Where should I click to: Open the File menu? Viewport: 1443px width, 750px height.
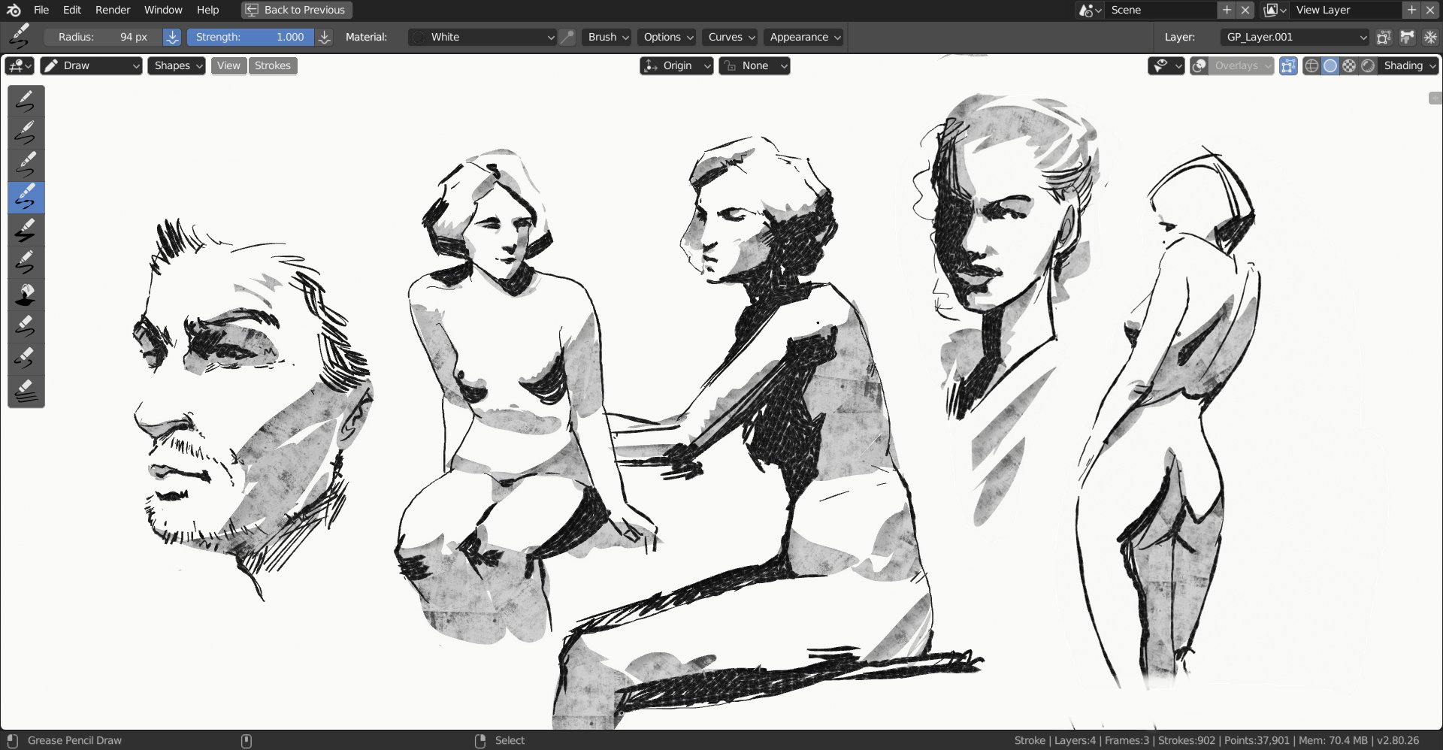click(41, 10)
